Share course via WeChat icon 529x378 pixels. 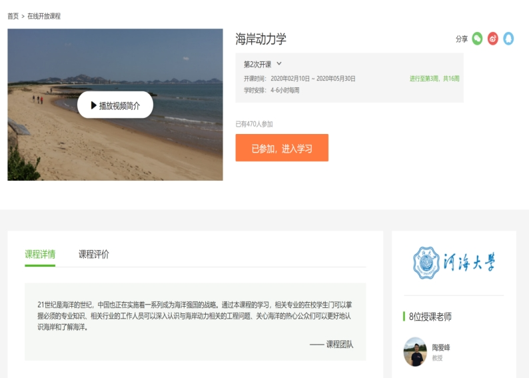point(477,39)
